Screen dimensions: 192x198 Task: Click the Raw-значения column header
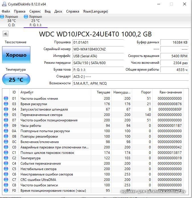(168, 92)
